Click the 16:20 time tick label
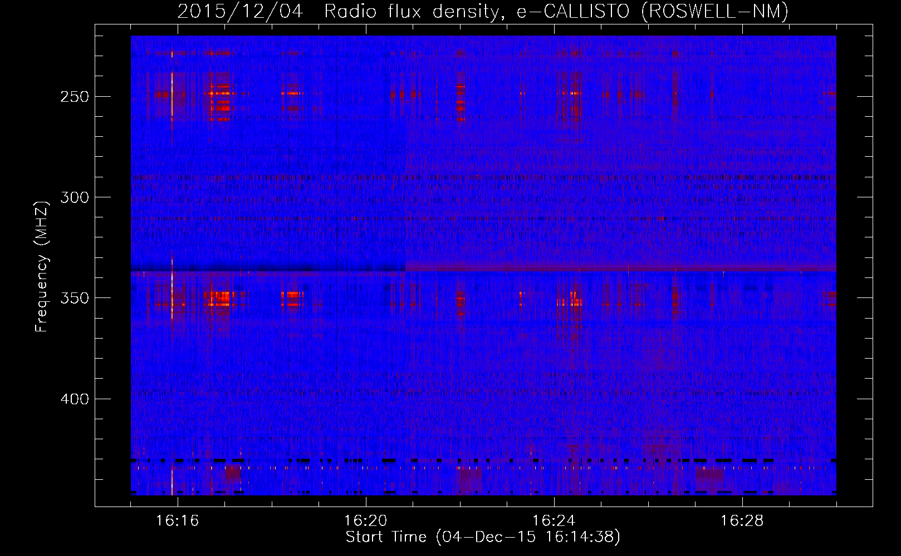 coord(366,520)
